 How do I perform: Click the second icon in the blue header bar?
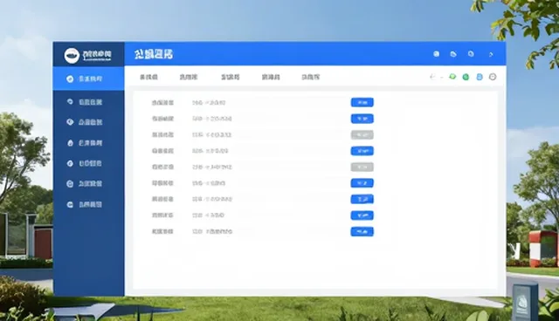pyautogui.click(x=453, y=54)
